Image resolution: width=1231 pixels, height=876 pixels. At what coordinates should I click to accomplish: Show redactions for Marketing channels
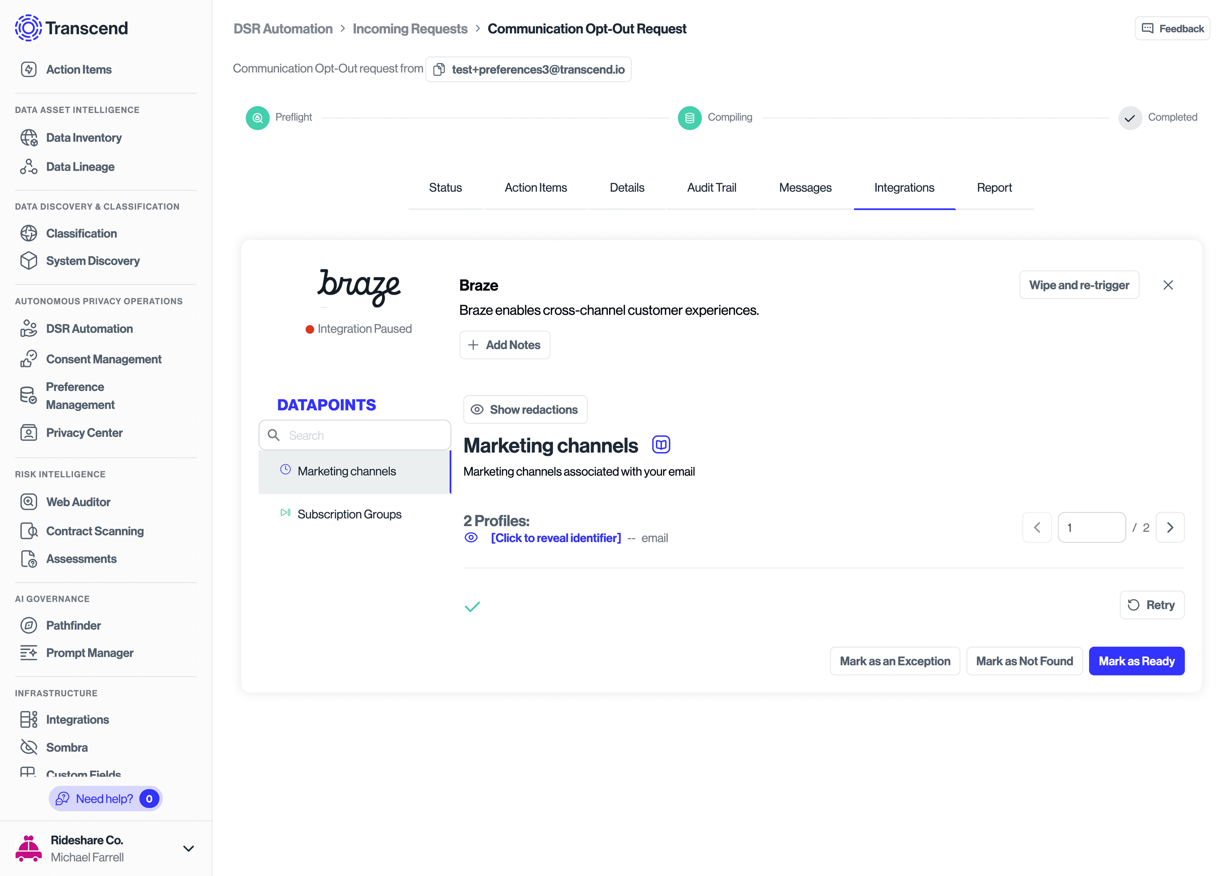coord(525,409)
